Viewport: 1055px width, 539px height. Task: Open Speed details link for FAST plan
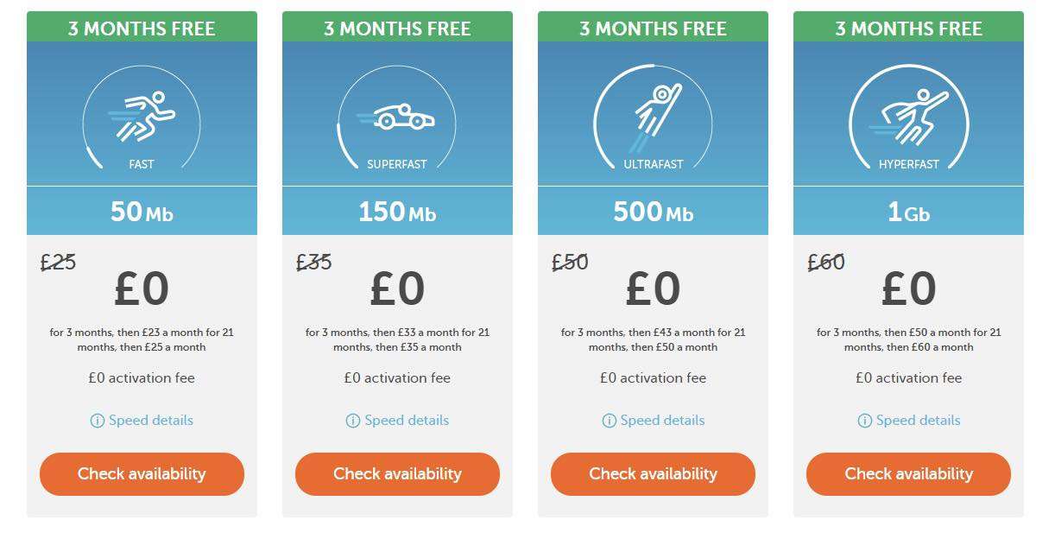click(151, 421)
